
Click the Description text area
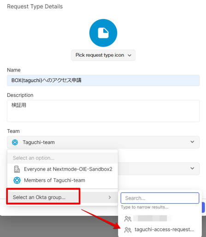[103, 111]
